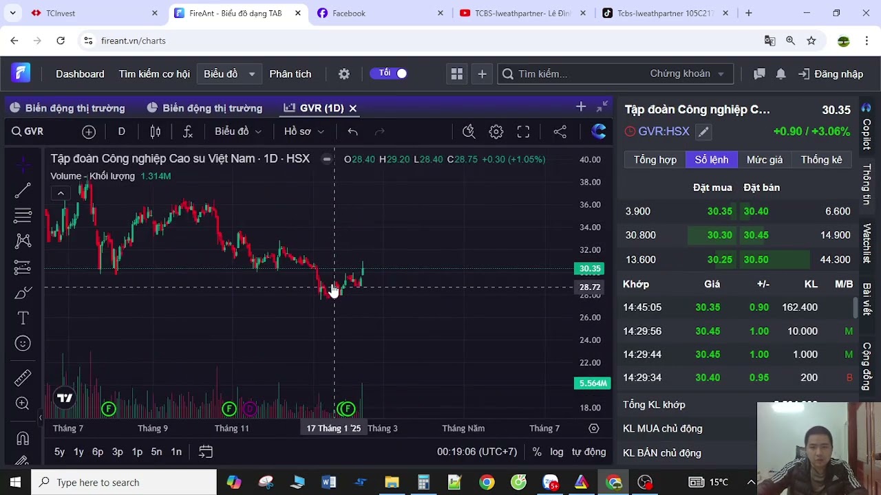Click the Windows Start button
Viewport: 881px width, 495px height.
[15, 482]
